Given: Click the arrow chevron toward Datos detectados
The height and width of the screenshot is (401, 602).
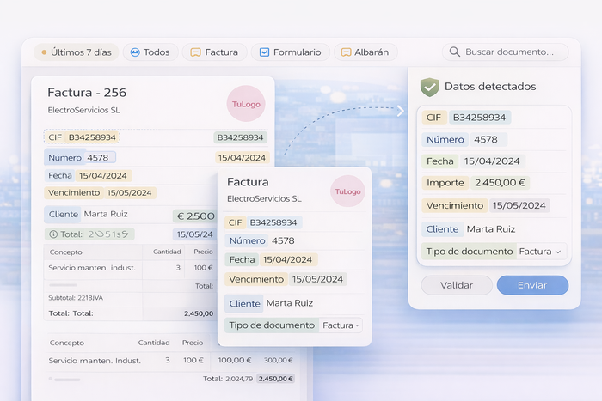Looking at the screenshot, I should (401, 111).
